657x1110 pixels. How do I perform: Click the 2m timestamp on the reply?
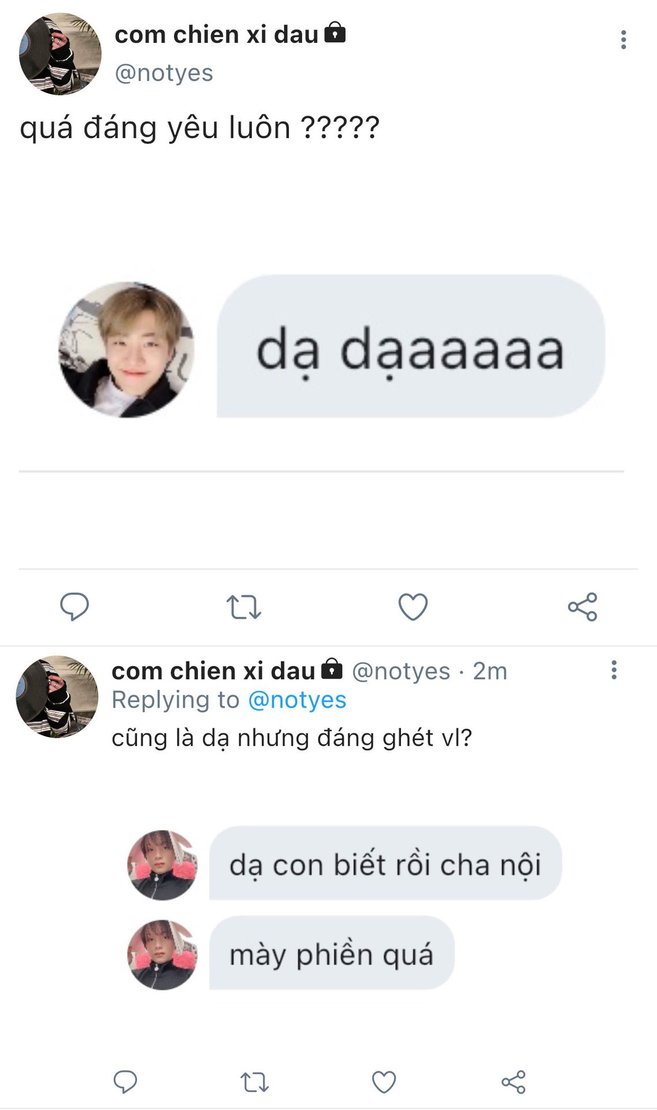pos(490,671)
